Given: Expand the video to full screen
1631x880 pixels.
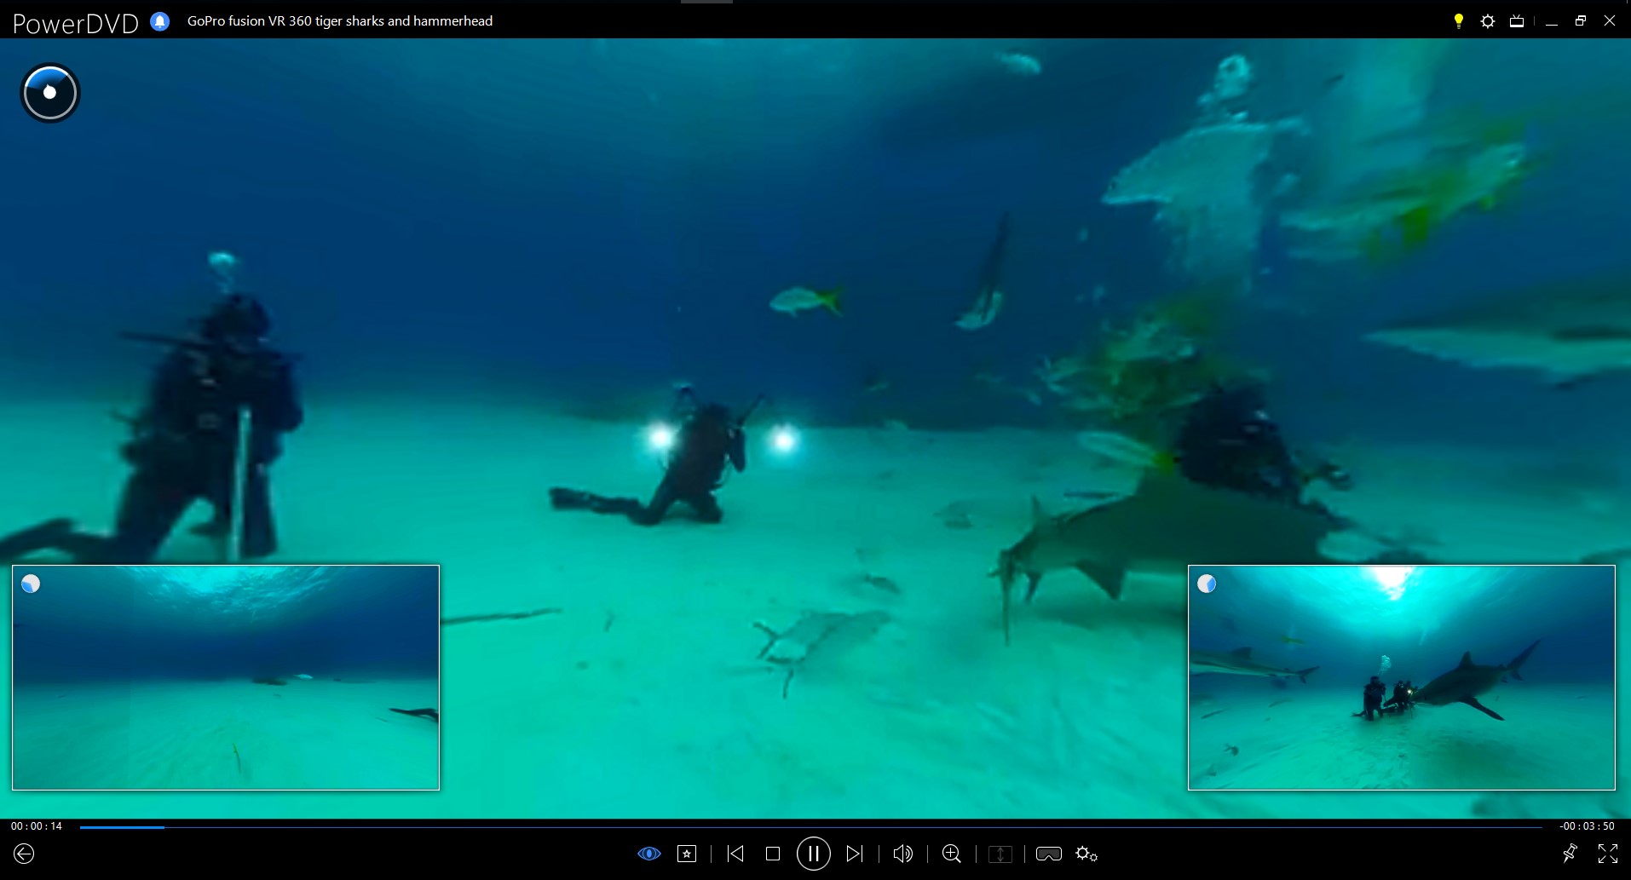Looking at the screenshot, I should pos(1609,853).
